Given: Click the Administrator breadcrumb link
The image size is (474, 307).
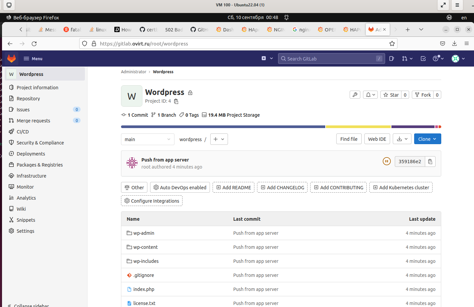Looking at the screenshot, I should tap(134, 72).
